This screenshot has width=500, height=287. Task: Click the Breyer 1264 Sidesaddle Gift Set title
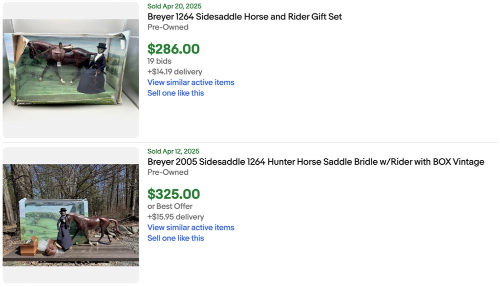pyautogui.click(x=244, y=16)
